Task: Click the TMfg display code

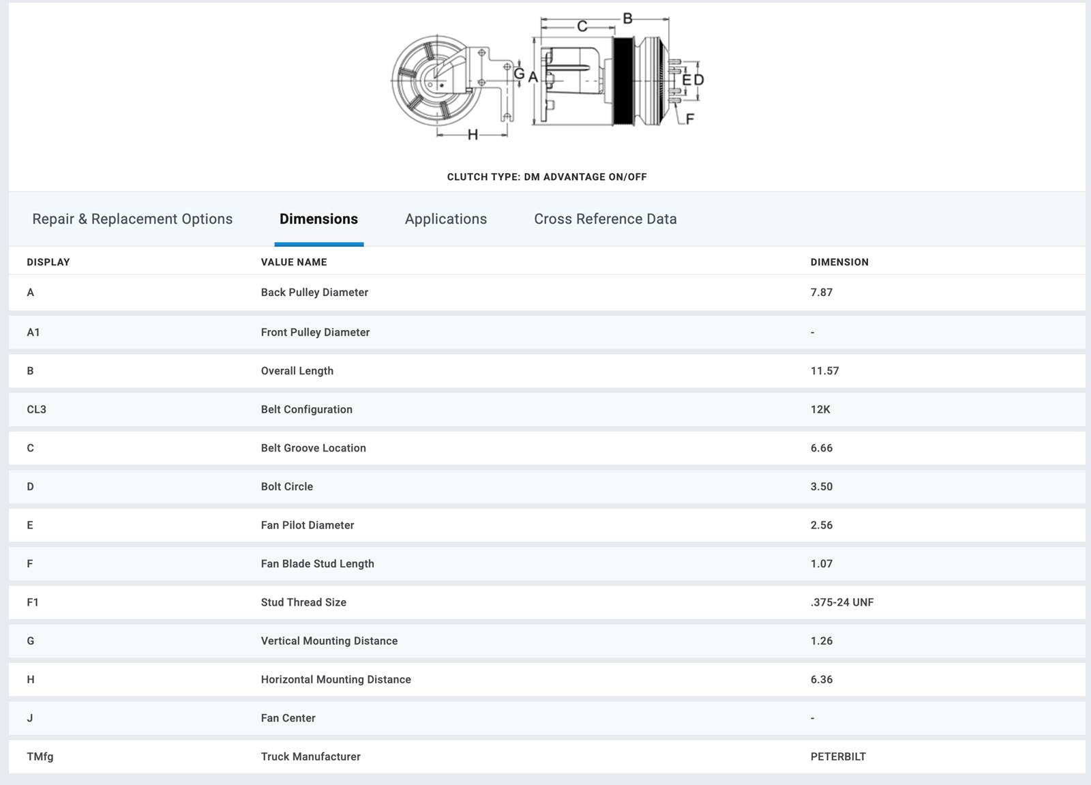Action: click(40, 756)
